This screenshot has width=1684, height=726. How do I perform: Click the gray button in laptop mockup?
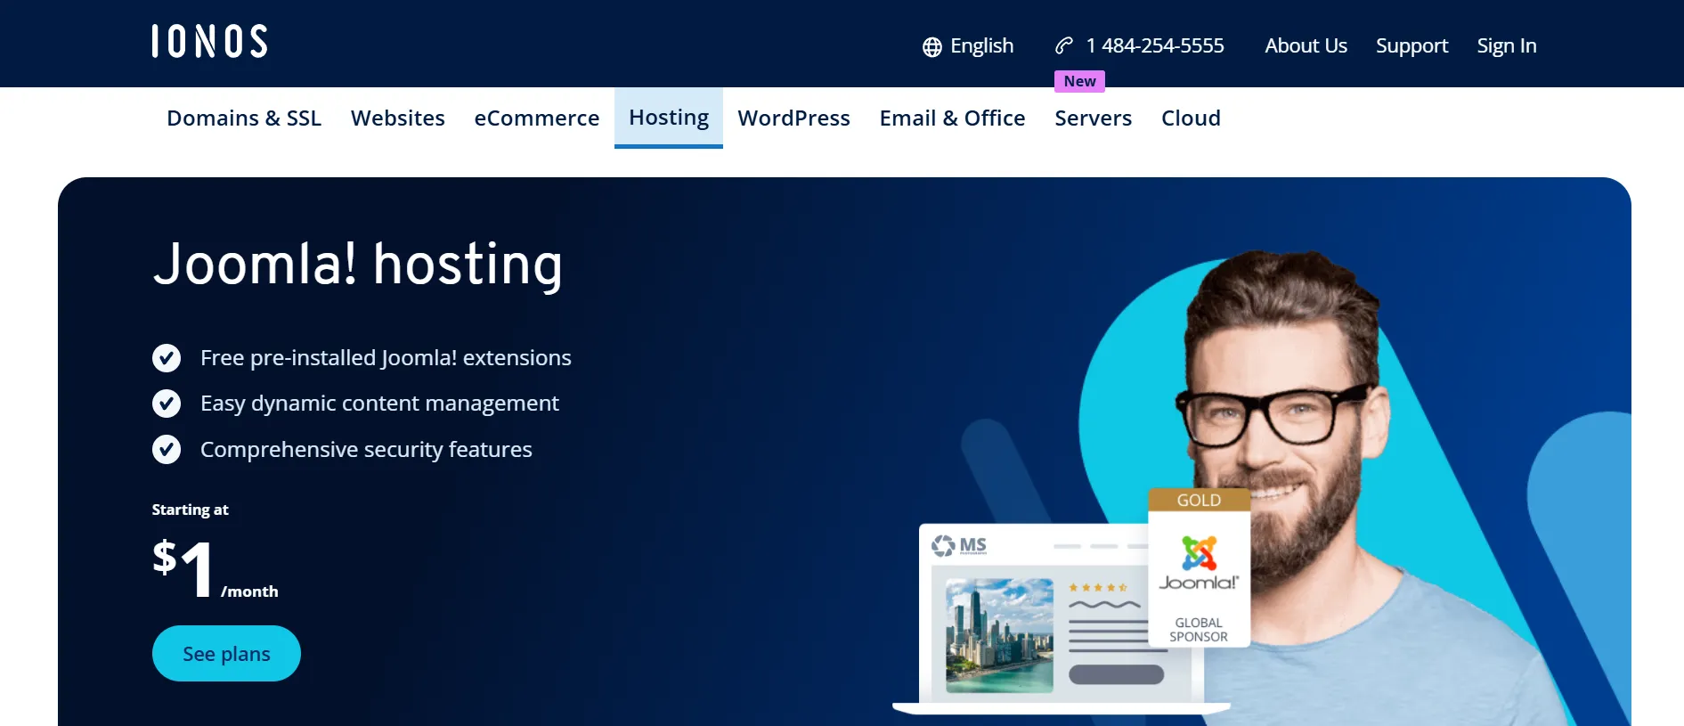pos(1116,674)
